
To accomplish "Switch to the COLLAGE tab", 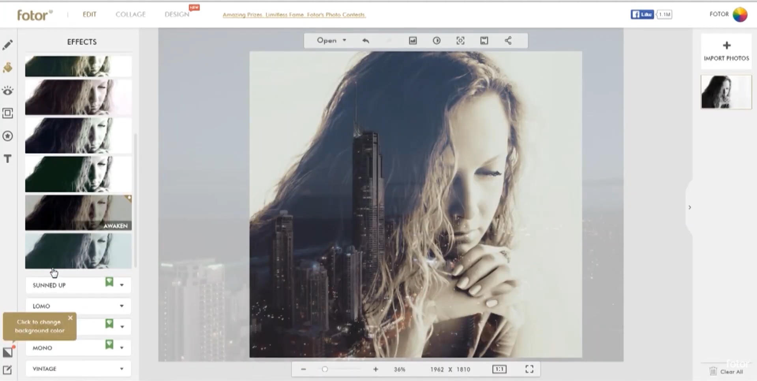I will [130, 14].
